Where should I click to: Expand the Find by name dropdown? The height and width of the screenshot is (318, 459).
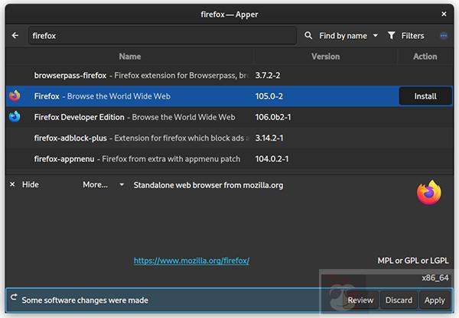tap(343, 35)
